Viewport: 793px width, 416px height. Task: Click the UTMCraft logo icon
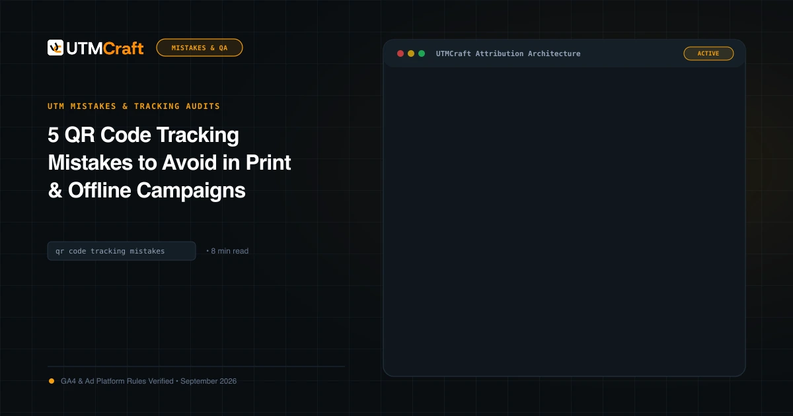tap(56, 48)
